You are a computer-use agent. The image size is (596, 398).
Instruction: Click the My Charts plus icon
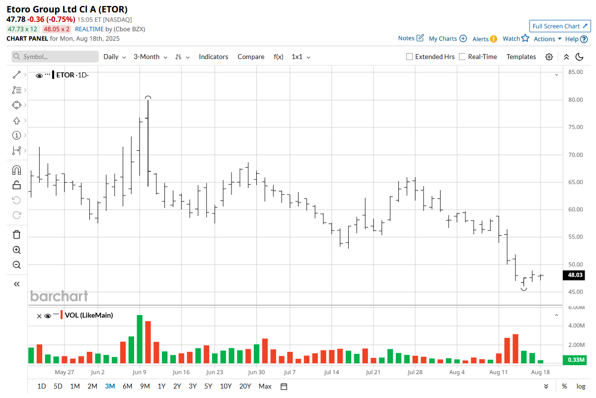coord(463,38)
